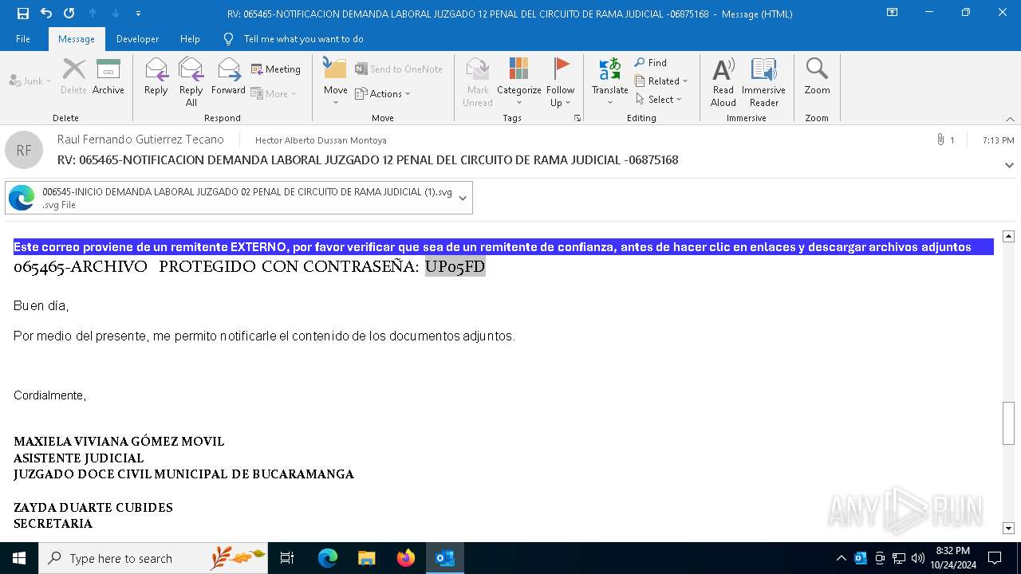Go to next item down arrow
Image resolution: width=1021 pixels, height=574 pixels.
[x=116, y=13]
